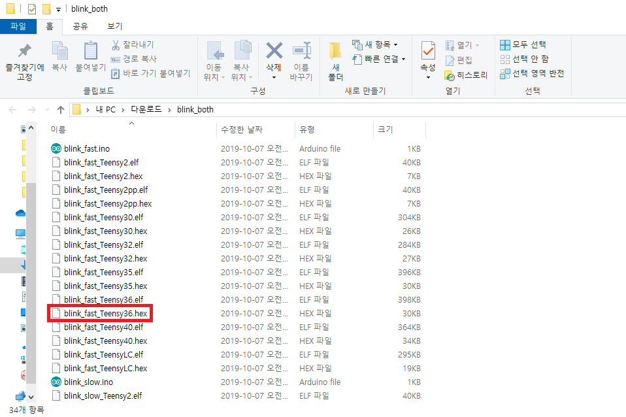Select blink_fast_Teensy32.hex file

point(105,258)
